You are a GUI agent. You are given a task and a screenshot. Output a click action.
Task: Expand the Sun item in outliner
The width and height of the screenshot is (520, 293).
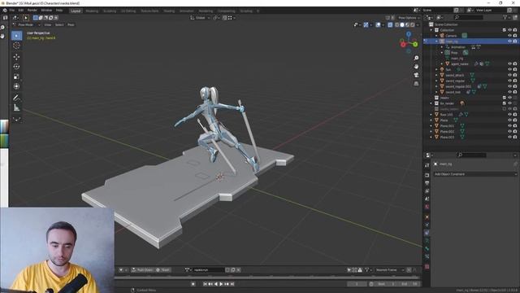click(x=436, y=69)
